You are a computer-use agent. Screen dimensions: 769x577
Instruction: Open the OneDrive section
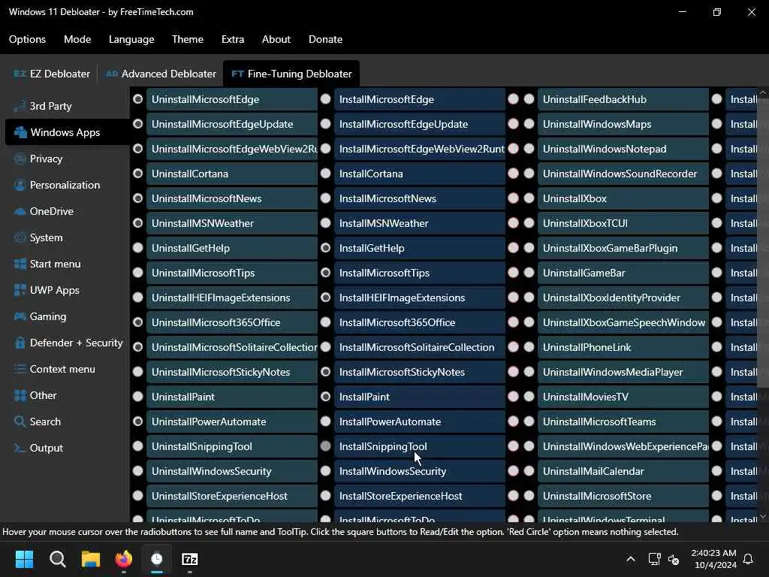click(44, 211)
